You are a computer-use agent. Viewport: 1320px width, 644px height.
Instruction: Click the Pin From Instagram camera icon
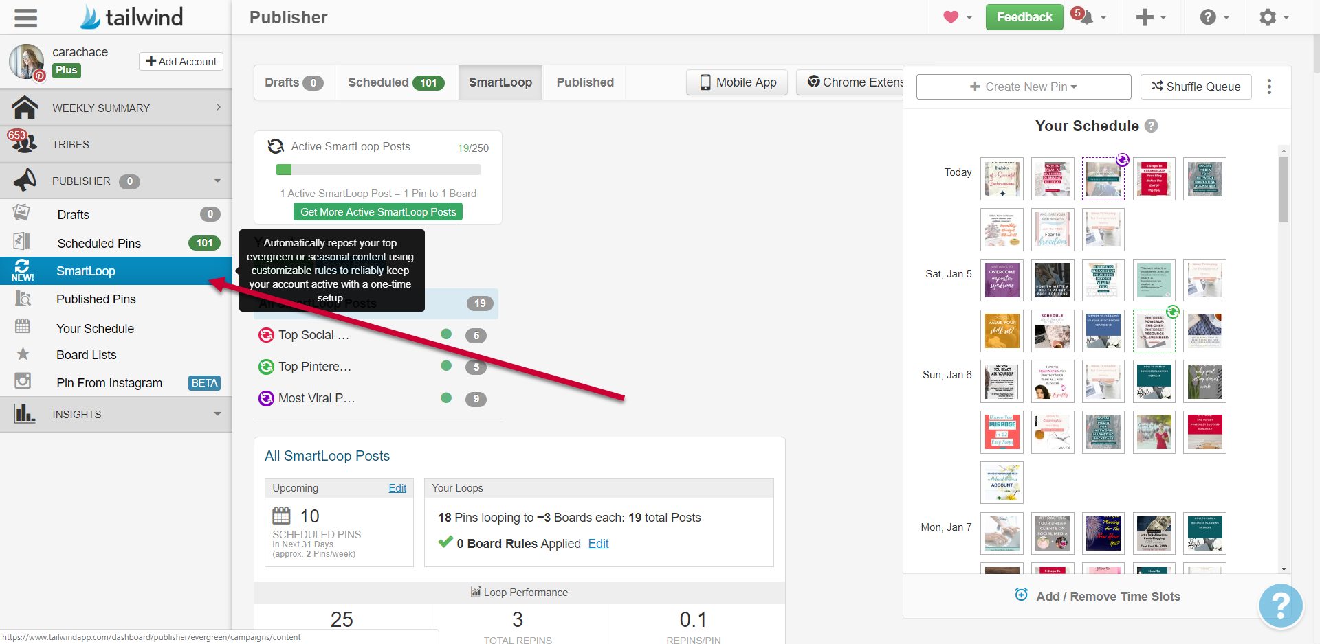[23, 380]
